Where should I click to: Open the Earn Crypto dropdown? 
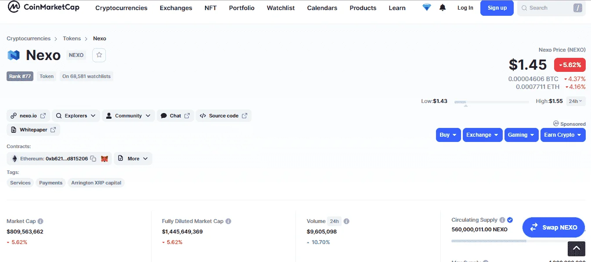point(563,135)
